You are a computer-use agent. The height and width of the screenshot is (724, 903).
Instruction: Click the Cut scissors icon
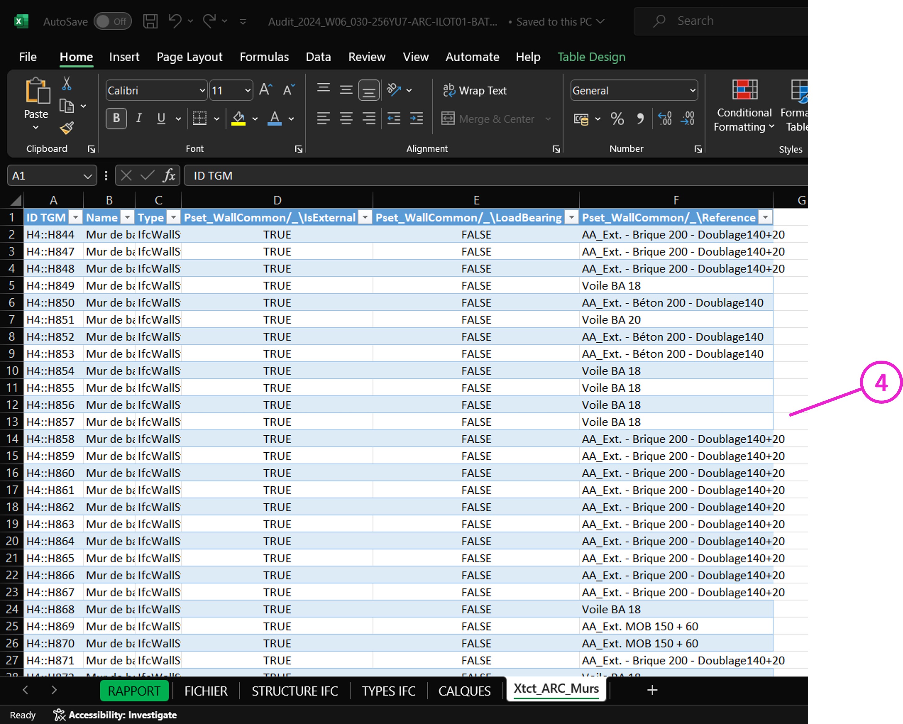click(x=67, y=83)
